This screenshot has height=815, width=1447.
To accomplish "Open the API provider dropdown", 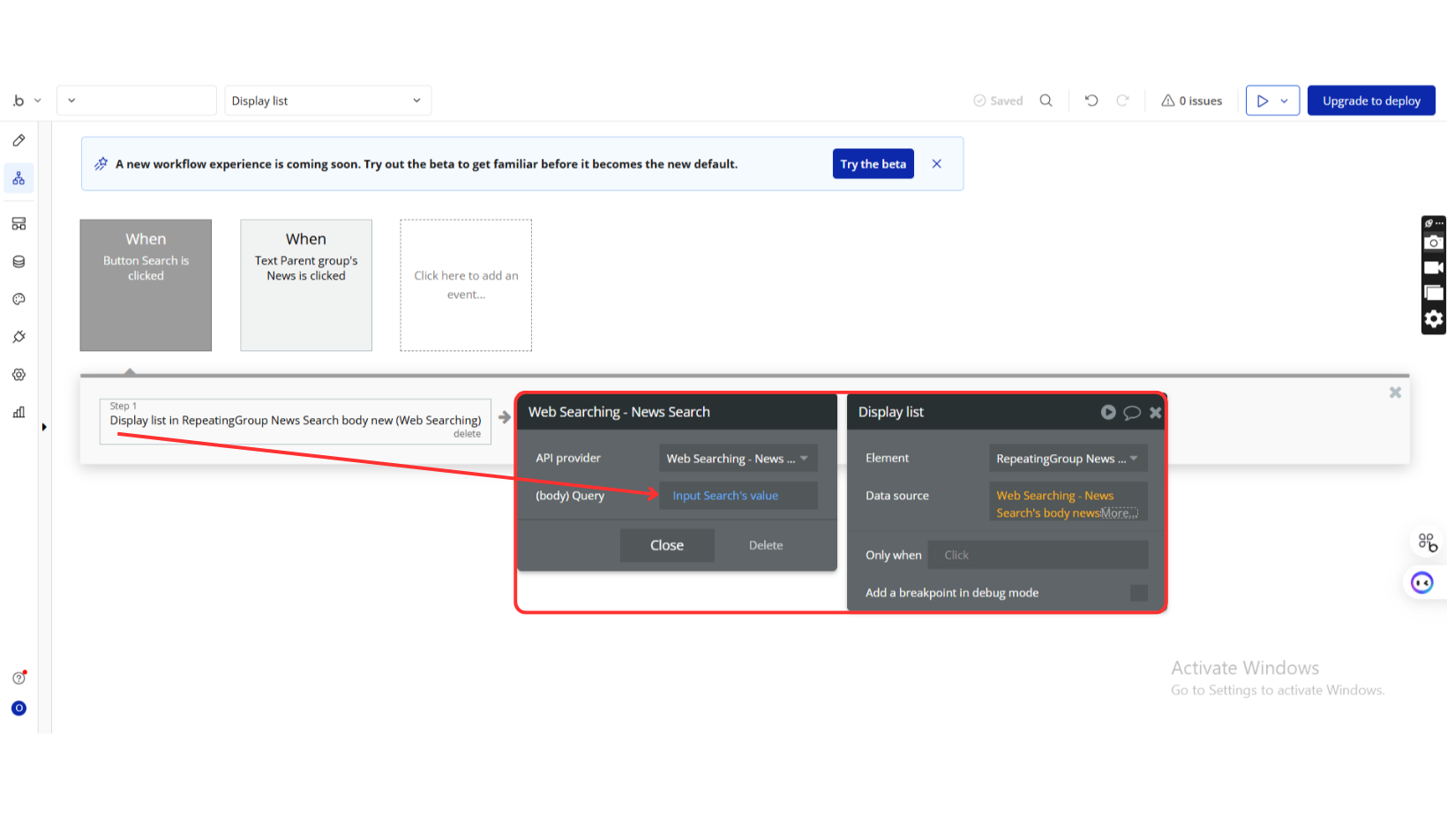I will click(738, 459).
